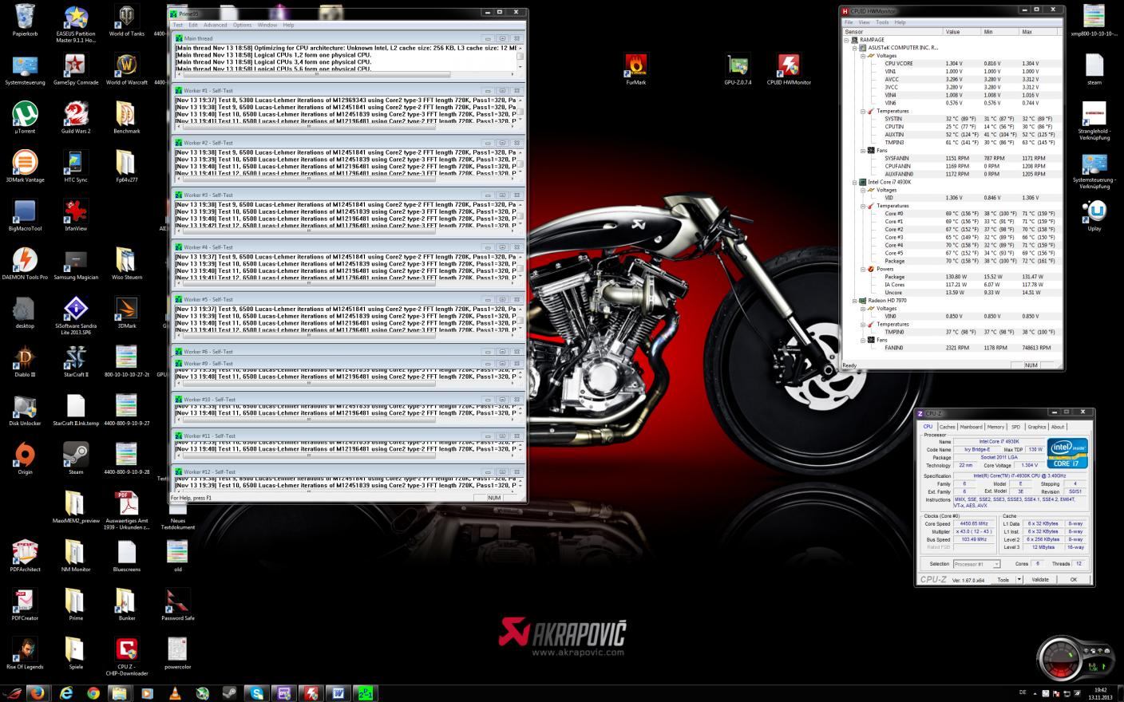Click the Value column header in HWMonitor
This screenshot has width=1124, height=702.
pos(962,32)
